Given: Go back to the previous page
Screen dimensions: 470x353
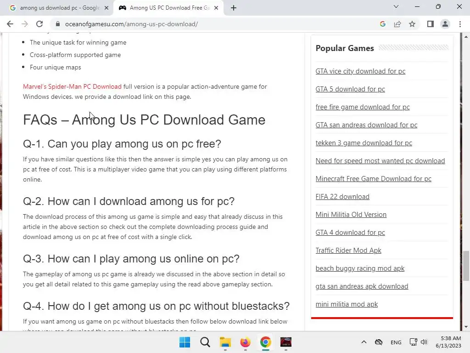Looking at the screenshot, I should (x=10, y=24).
